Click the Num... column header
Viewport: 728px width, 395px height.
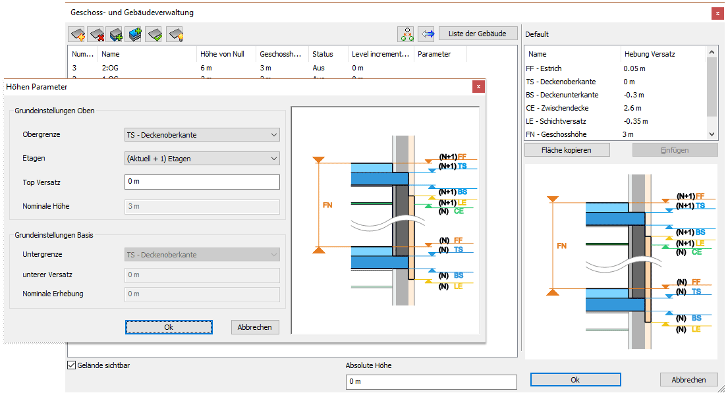click(83, 54)
